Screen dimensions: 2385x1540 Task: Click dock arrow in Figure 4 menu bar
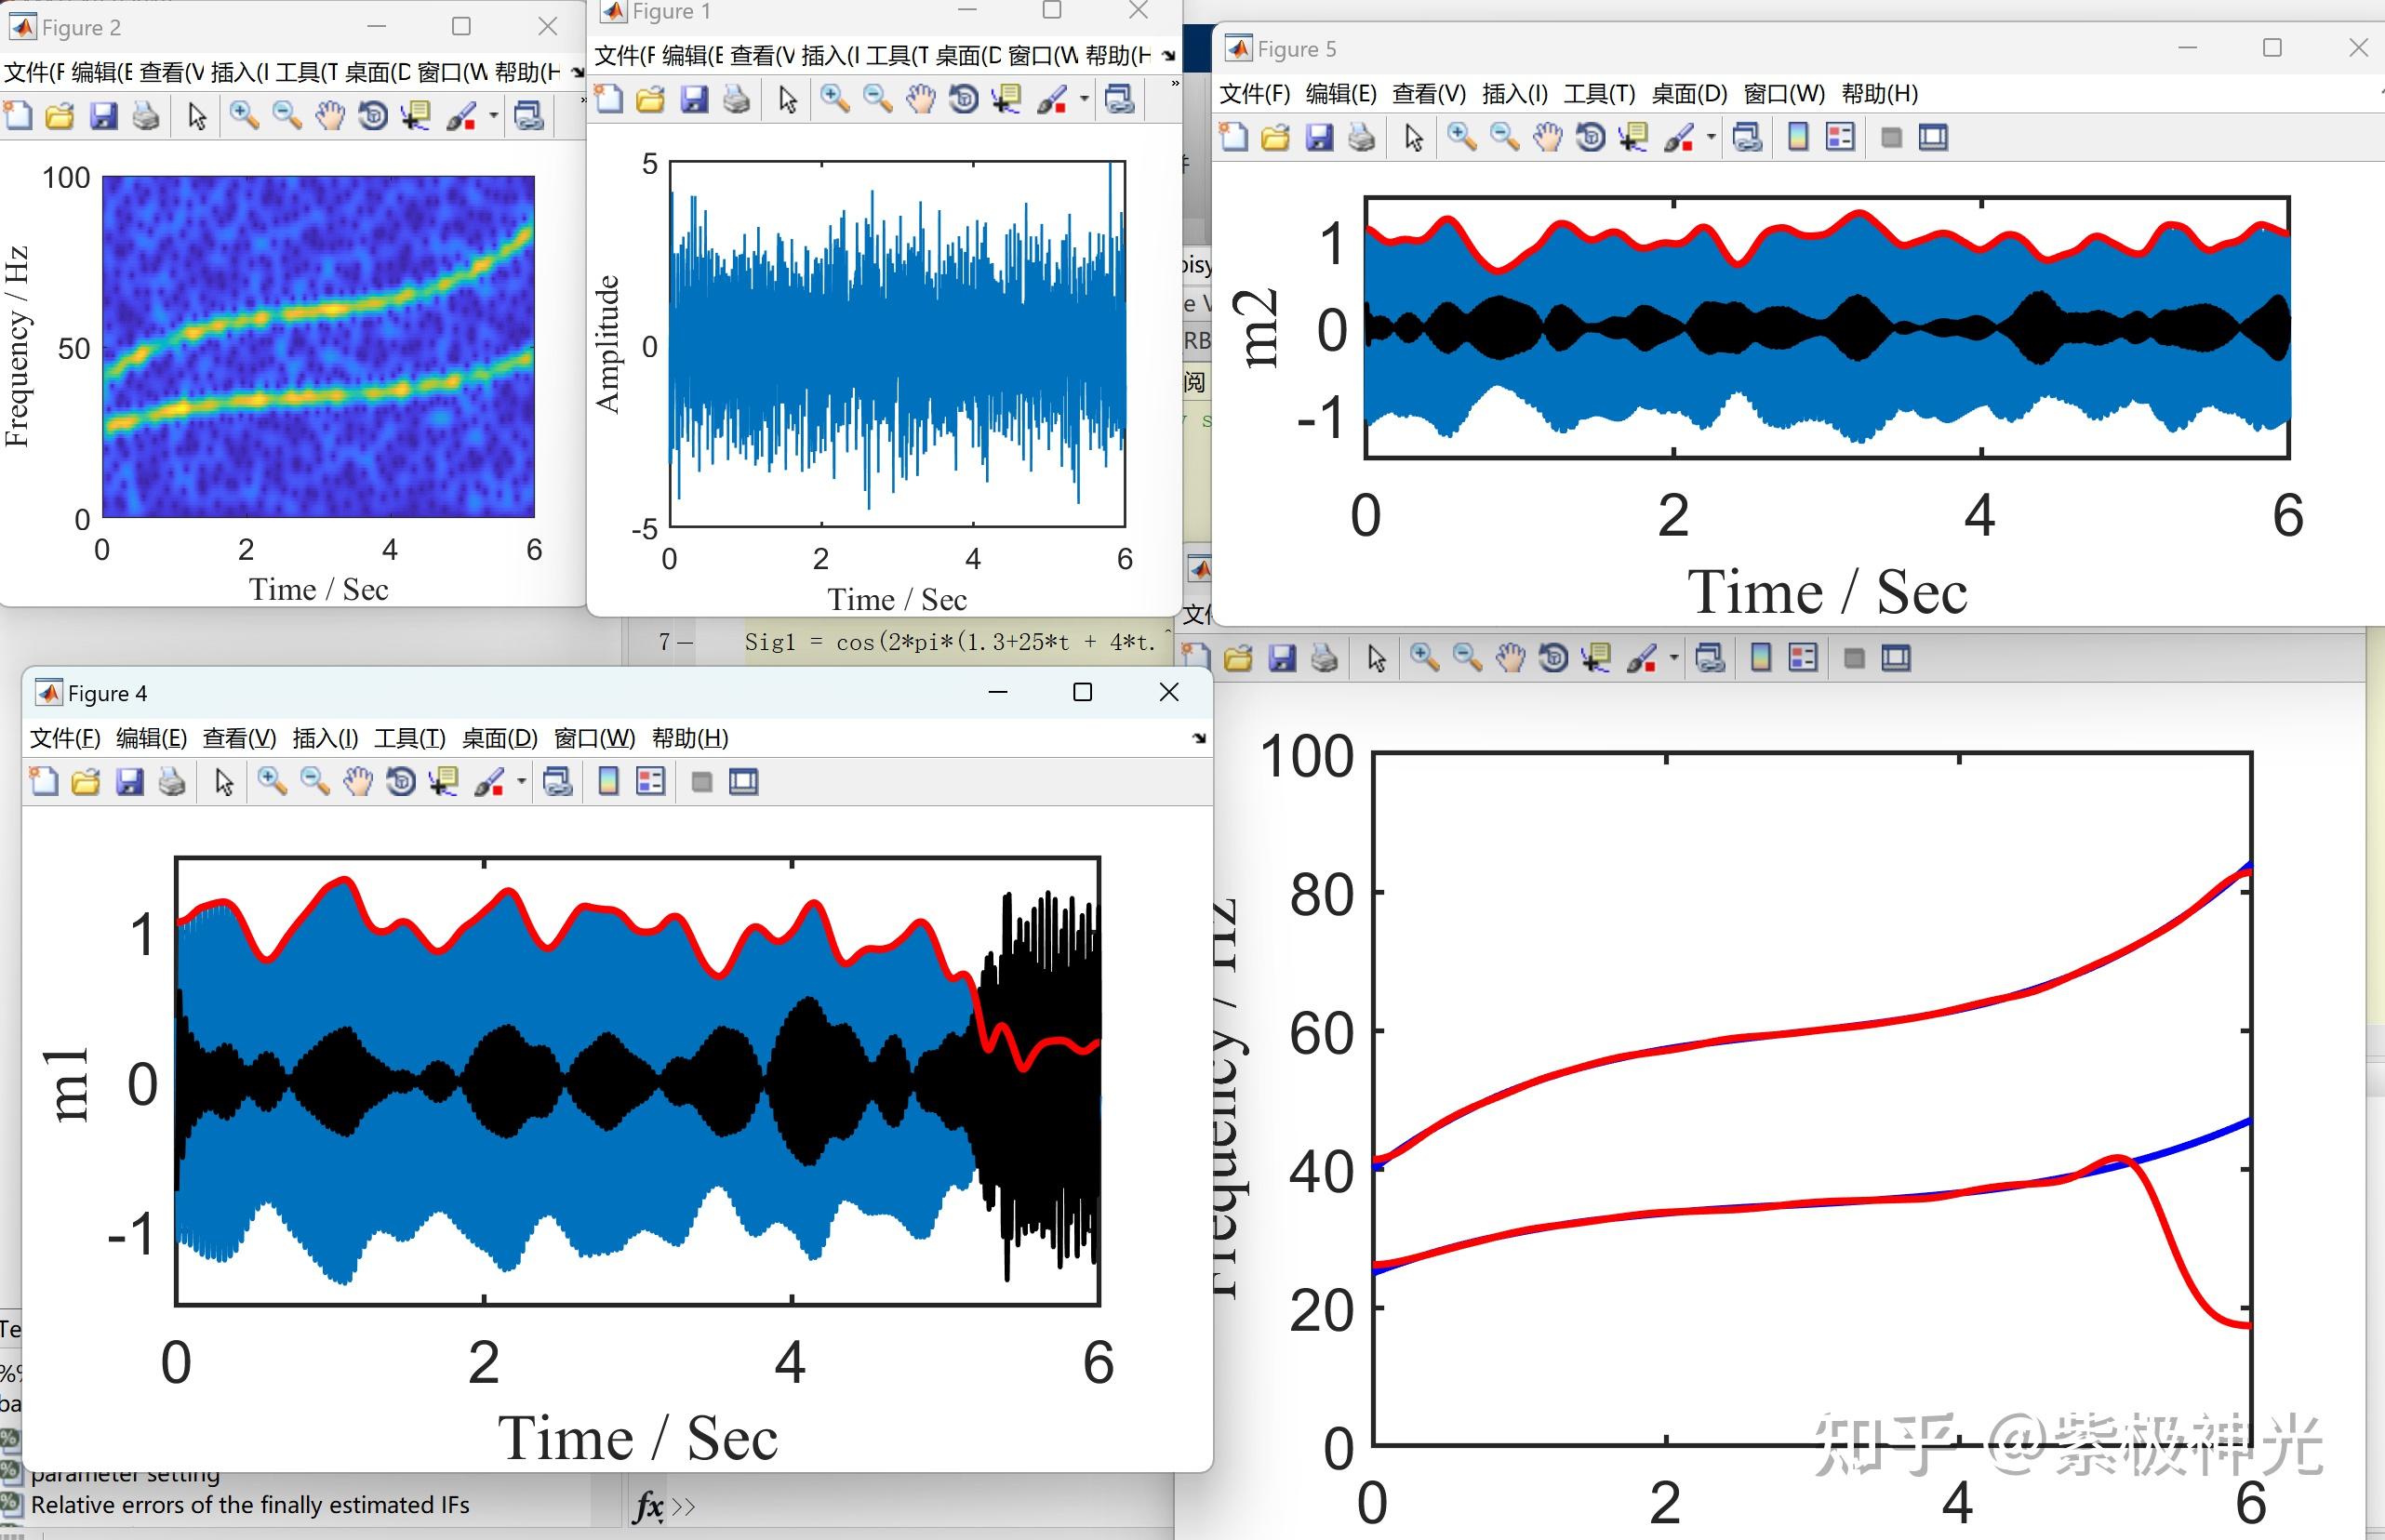[1199, 739]
